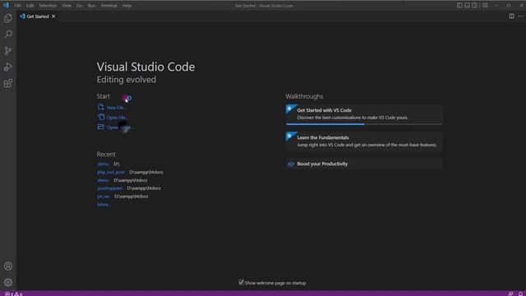Open the Run and Debug view

(x=8, y=67)
